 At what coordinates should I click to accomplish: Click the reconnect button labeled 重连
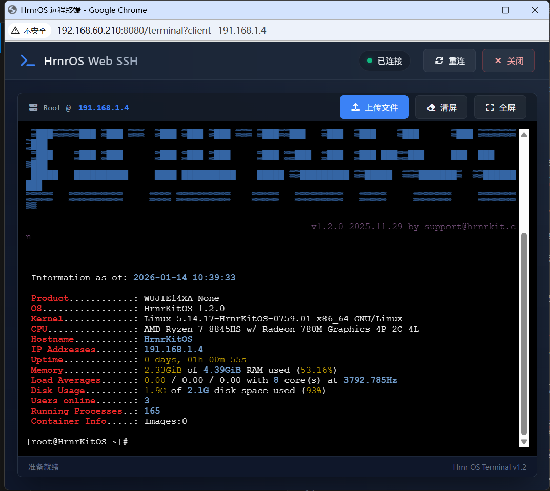pos(449,61)
